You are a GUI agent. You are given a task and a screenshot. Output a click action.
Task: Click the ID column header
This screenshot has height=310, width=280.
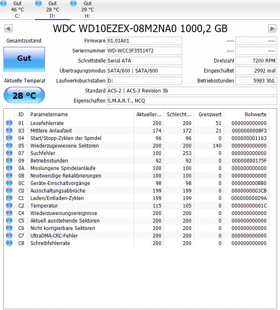[x=21, y=115]
